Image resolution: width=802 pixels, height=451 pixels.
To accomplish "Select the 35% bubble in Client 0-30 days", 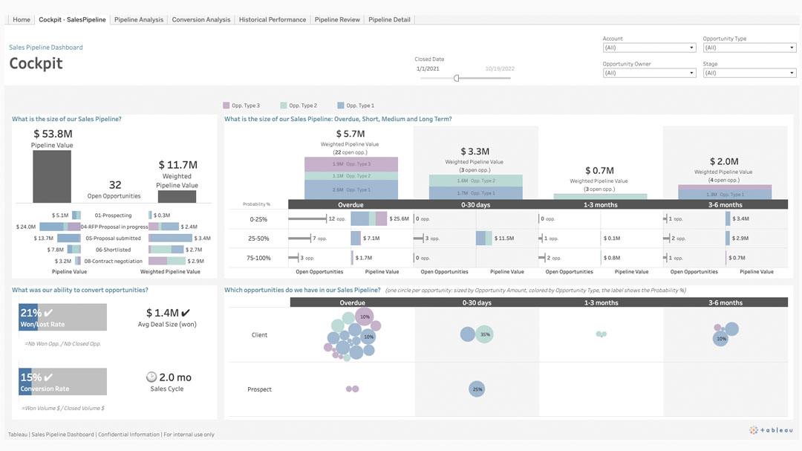I will click(x=484, y=334).
